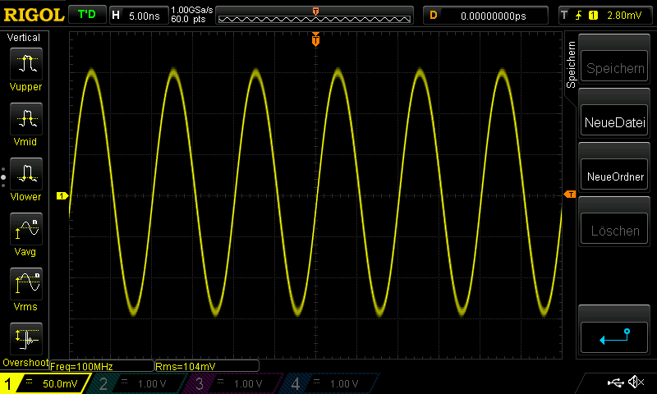
Task: Click the Freq=100MHz measurement readout
Action: pos(102,366)
